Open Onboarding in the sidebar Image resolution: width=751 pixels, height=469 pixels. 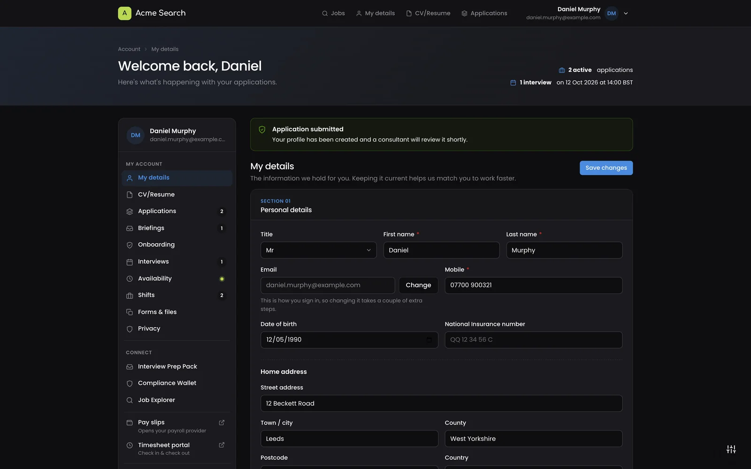pos(177,245)
